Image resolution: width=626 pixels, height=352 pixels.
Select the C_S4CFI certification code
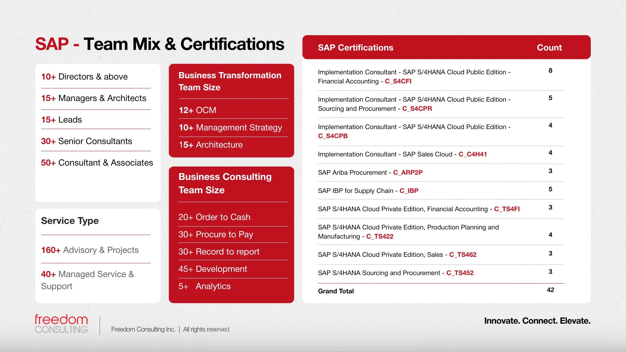398,81
